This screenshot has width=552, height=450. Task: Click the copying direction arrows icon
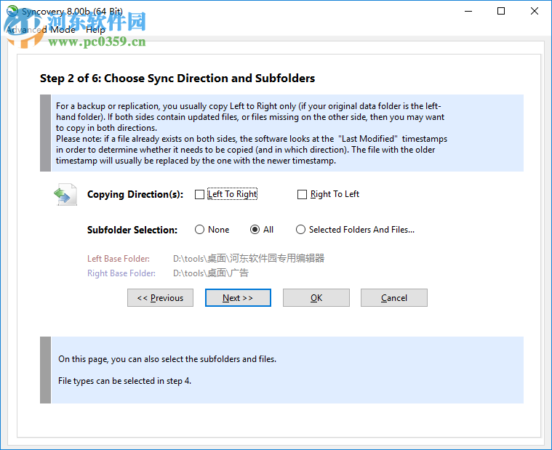[x=65, y=195]
